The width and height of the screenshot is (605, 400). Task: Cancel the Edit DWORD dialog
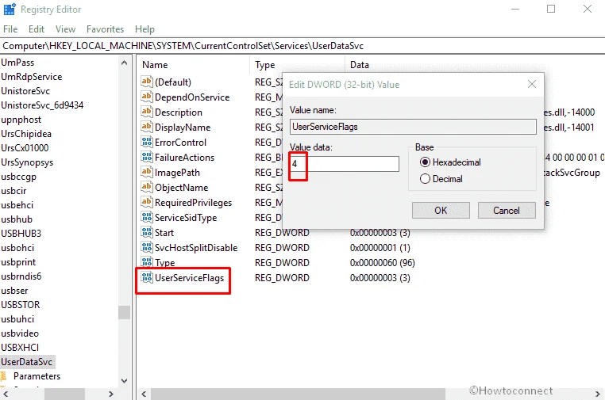click(507, 210)
